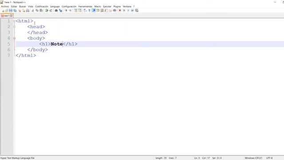
Task: Toggle the Function List panel icon
Action: [106, 11]
